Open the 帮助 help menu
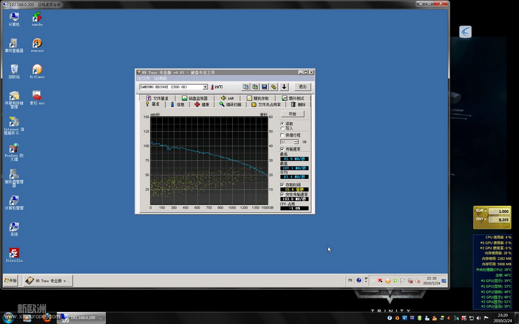 (161, 78)
